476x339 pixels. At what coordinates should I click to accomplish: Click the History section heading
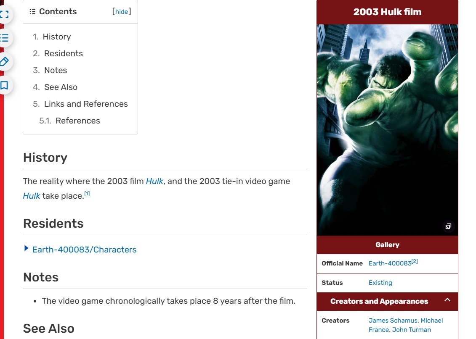pyautogui.click(x=45, y=158)
